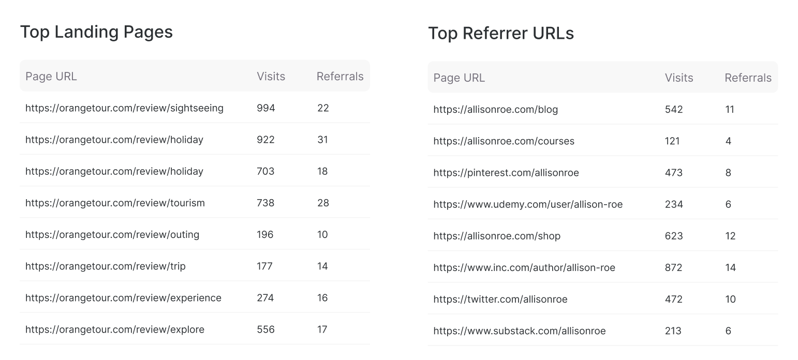This screenshot has height=360, width=798.
Task: Click the orangetour outing review link
Action: tap(112, 234)
